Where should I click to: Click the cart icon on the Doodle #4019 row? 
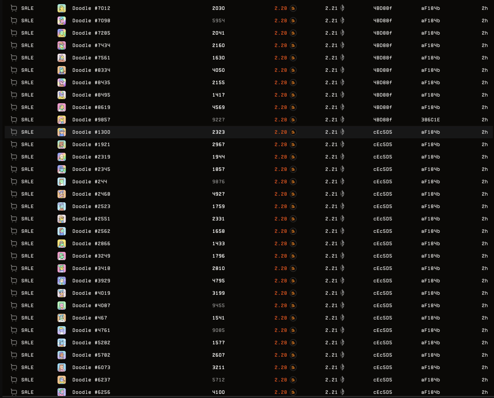click(x=14, y=293)
